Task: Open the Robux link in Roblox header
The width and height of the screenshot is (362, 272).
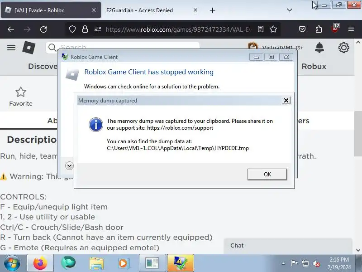Action: (314, 66)
